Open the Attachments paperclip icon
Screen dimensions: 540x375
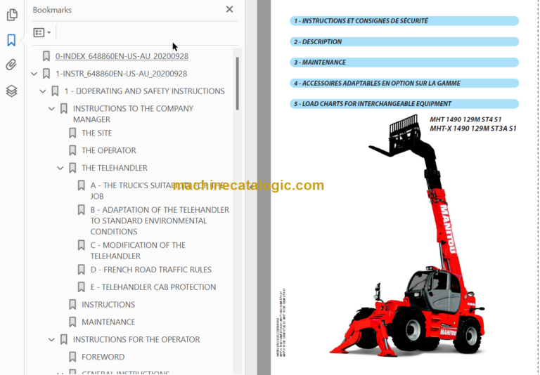pos(11,65)
